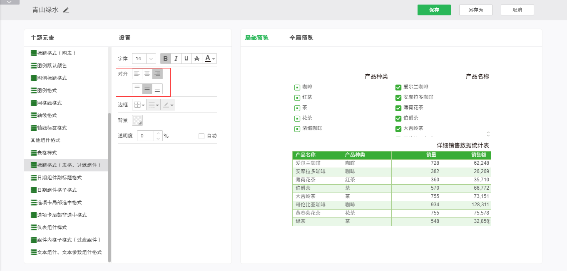Toggle strikethrough text button
The width and height of the screenshot is (567, 271).
pyautogui.click(x=197, y=59)
